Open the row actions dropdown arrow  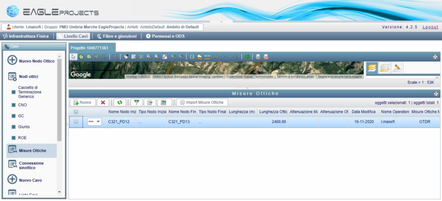click(x=98, y=122)
